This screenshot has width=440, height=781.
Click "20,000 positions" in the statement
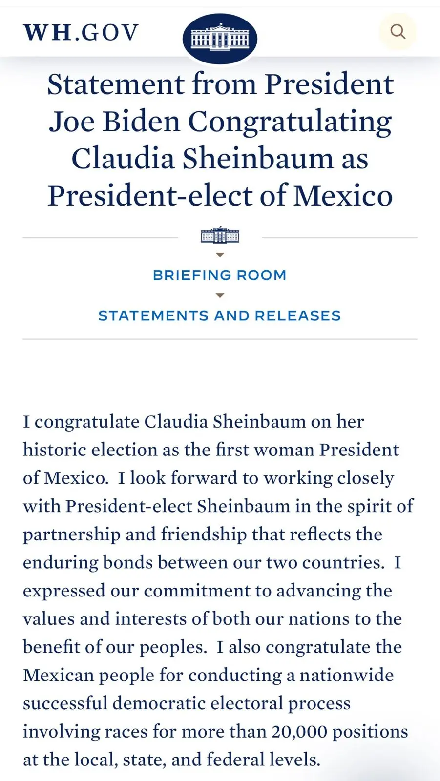coord(340,731)
